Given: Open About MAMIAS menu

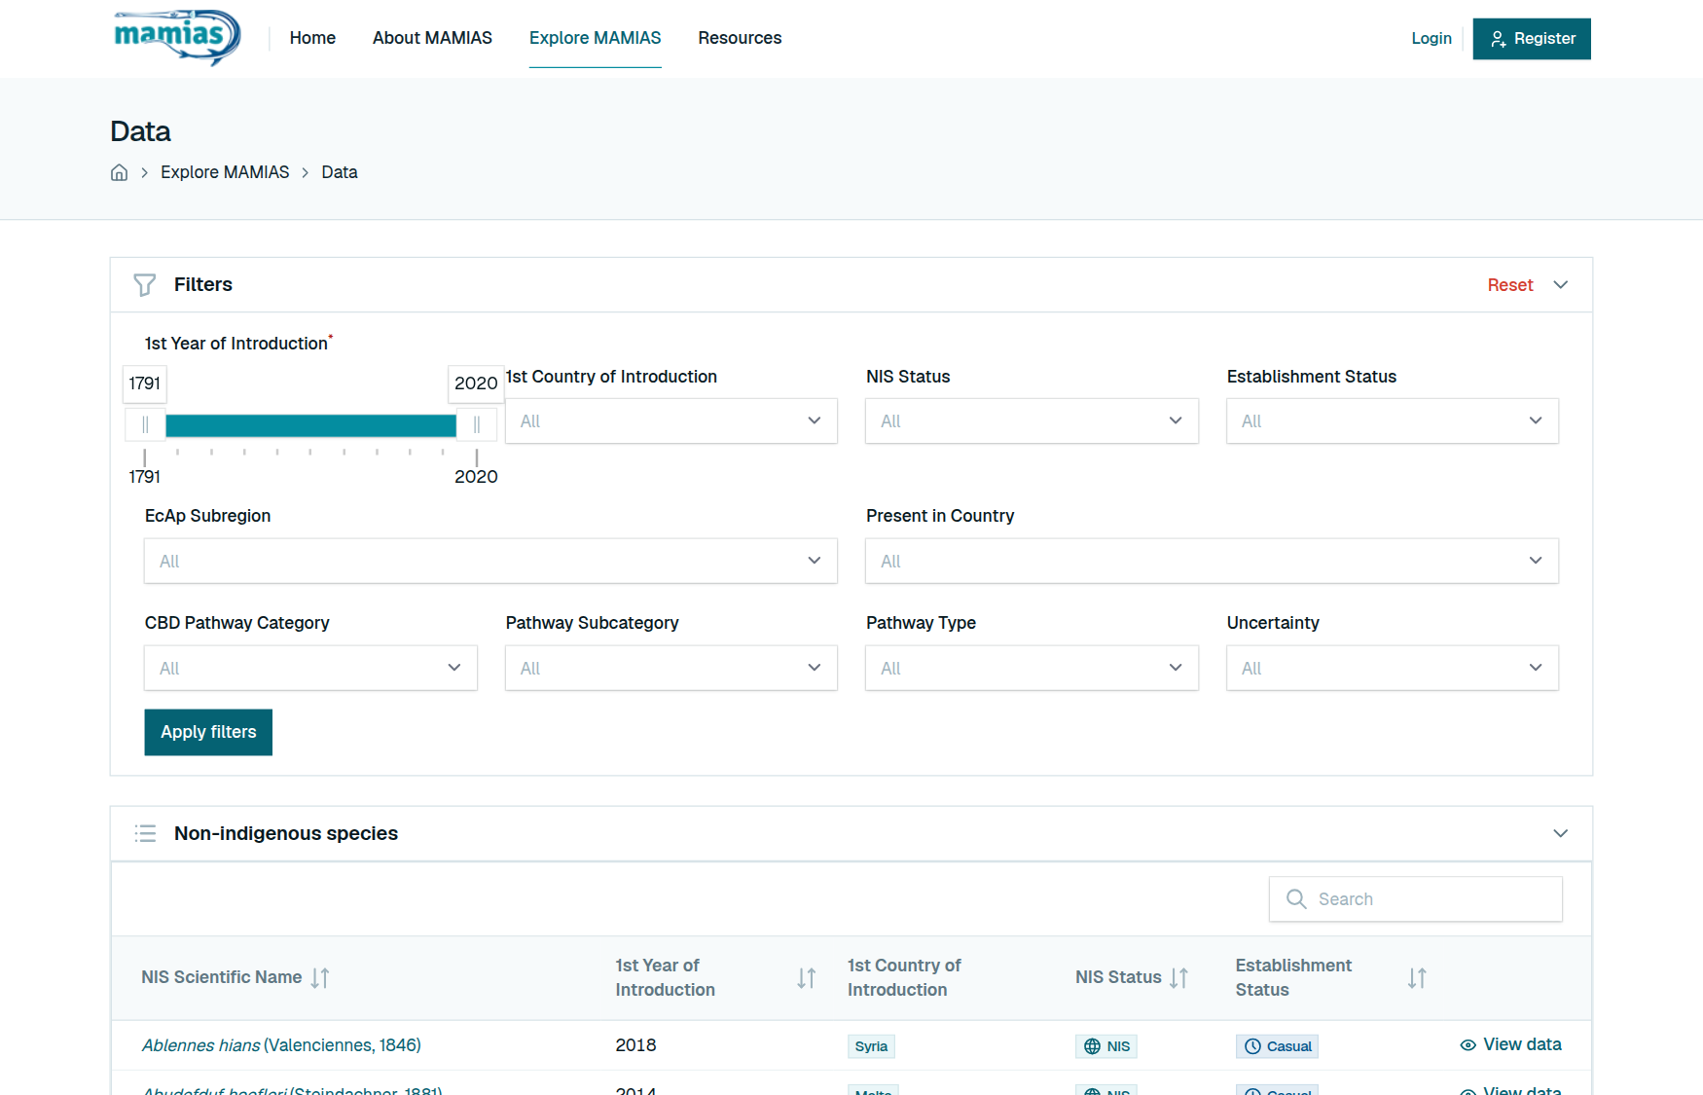Looking at the screenshot, I should tap(432, 38).
